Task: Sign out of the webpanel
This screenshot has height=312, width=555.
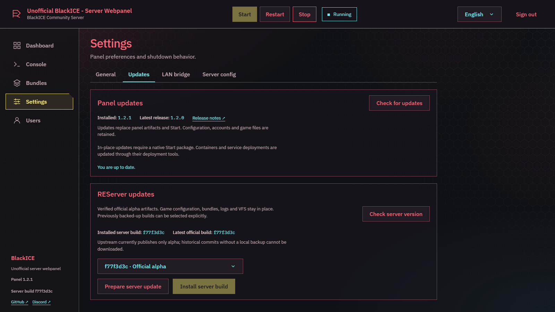Action: coord(526,14)
